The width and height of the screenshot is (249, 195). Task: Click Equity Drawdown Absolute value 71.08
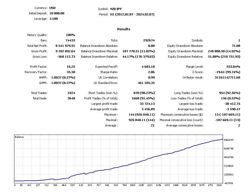(236, 46)
